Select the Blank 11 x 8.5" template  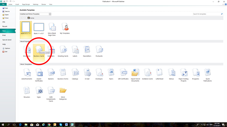click(x=39, y=28)
